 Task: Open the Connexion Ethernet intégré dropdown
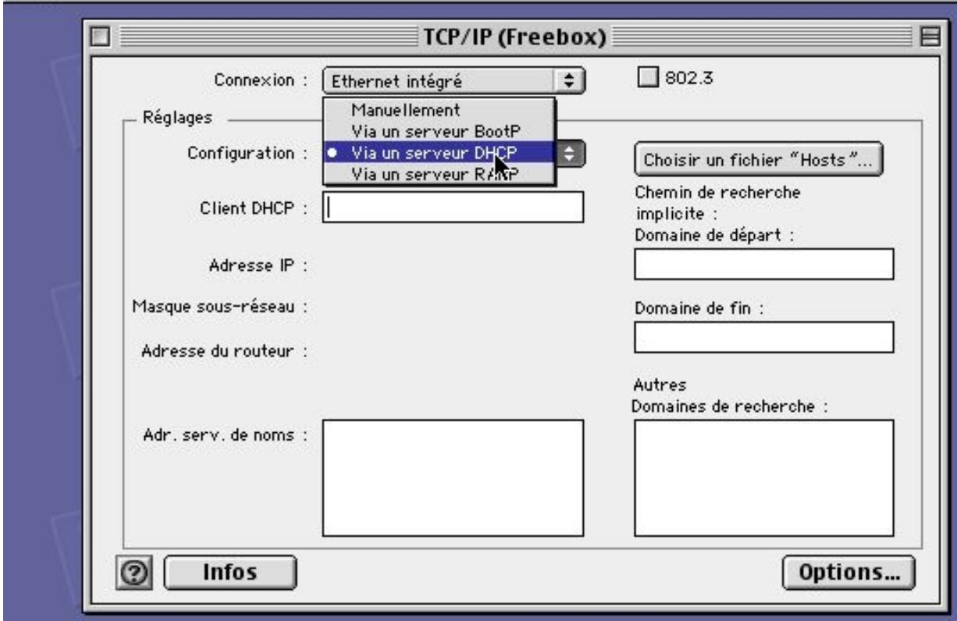pyautogui.click(x=454, y=80)
